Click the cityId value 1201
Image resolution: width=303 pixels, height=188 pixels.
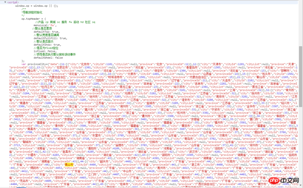pyautogui.click(x=241, y=64)
